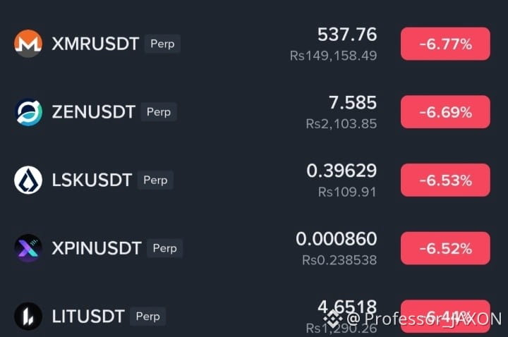Click the Rs2,103.85 converted price
This screenshot has width=508, height=337.
click(341, 123)
